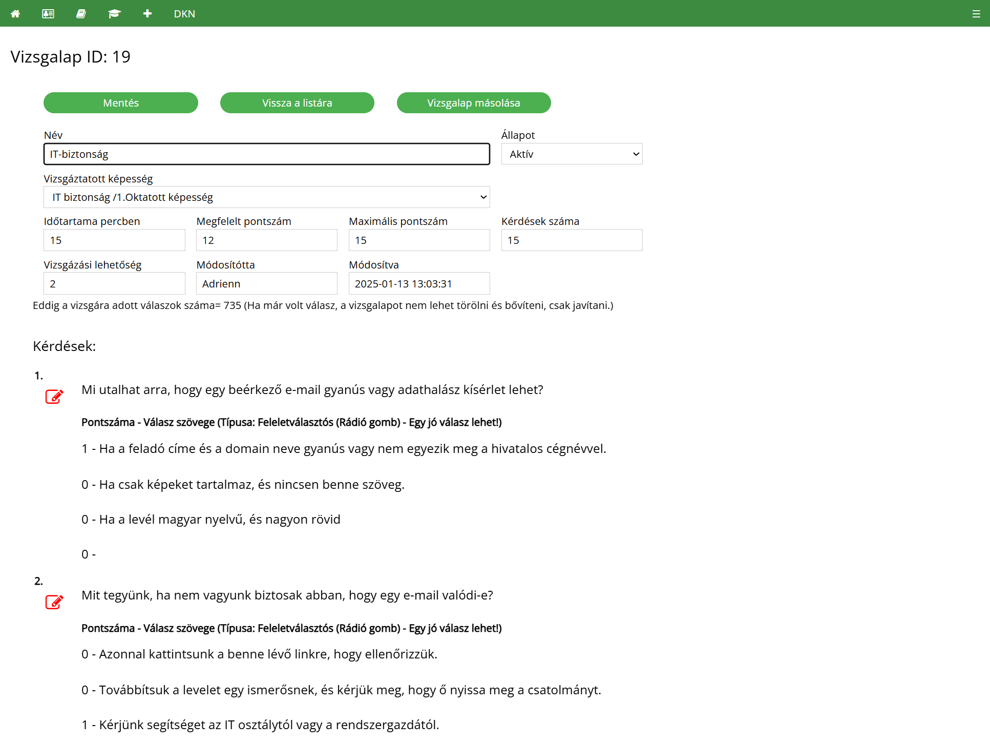Click the Megfelelt pontszám field
Screen dimensions: 990x744
tap(266, 240)
